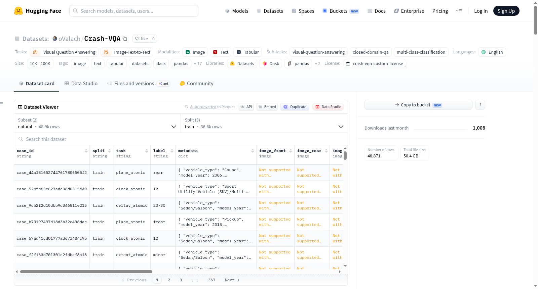Duplicate the dataset

[295, 107]
